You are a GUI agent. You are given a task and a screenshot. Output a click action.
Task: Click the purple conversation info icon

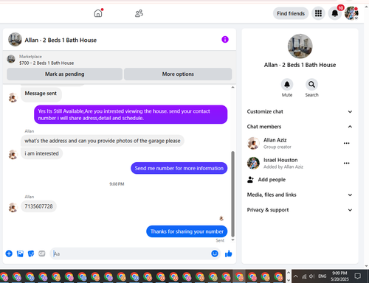coord(225,39)
